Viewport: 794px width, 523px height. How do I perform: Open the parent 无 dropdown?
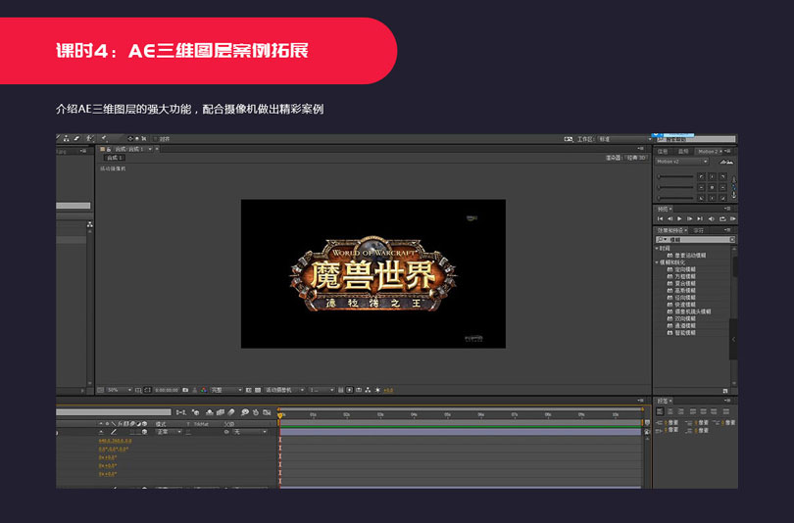pos(250,432)
